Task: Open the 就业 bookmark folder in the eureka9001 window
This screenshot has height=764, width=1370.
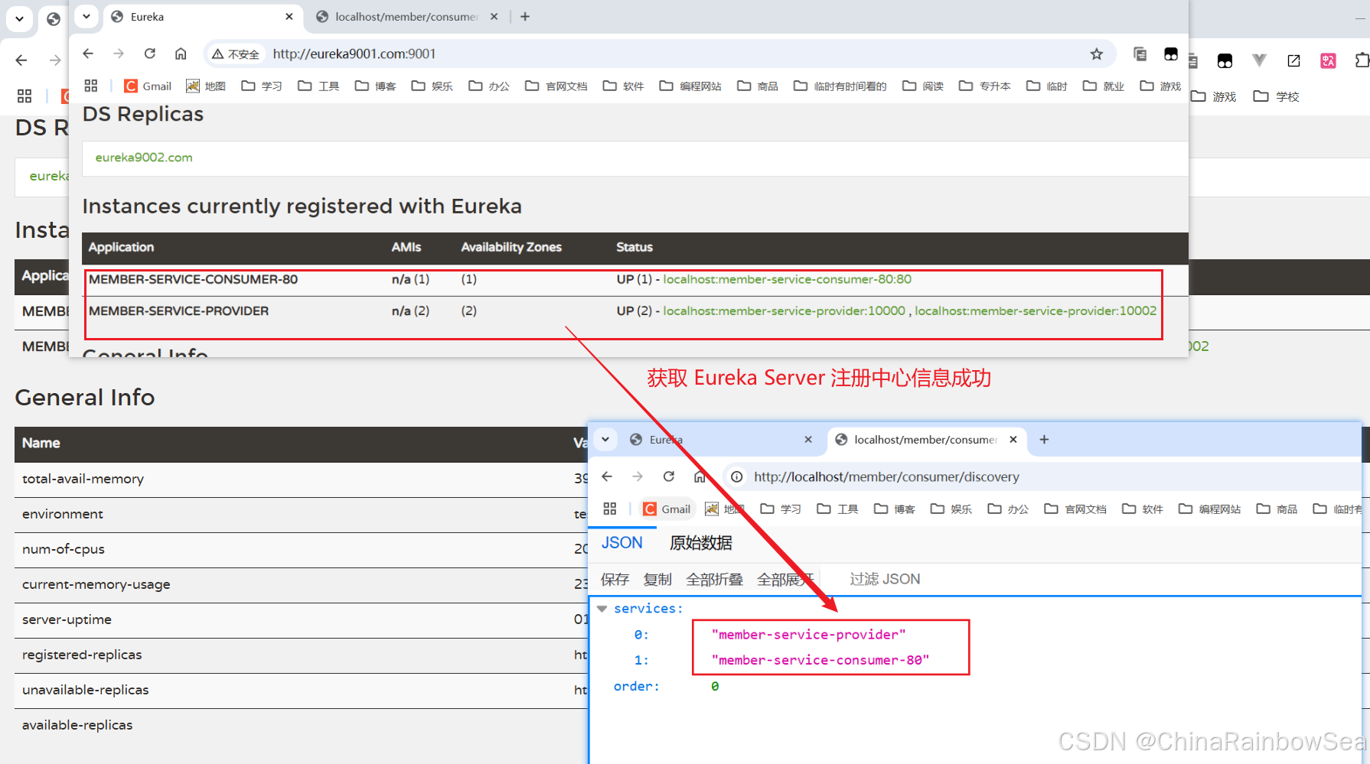Action: click(1104, 86)
